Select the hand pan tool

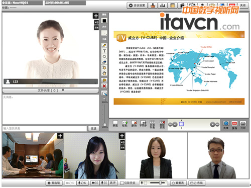104,73
